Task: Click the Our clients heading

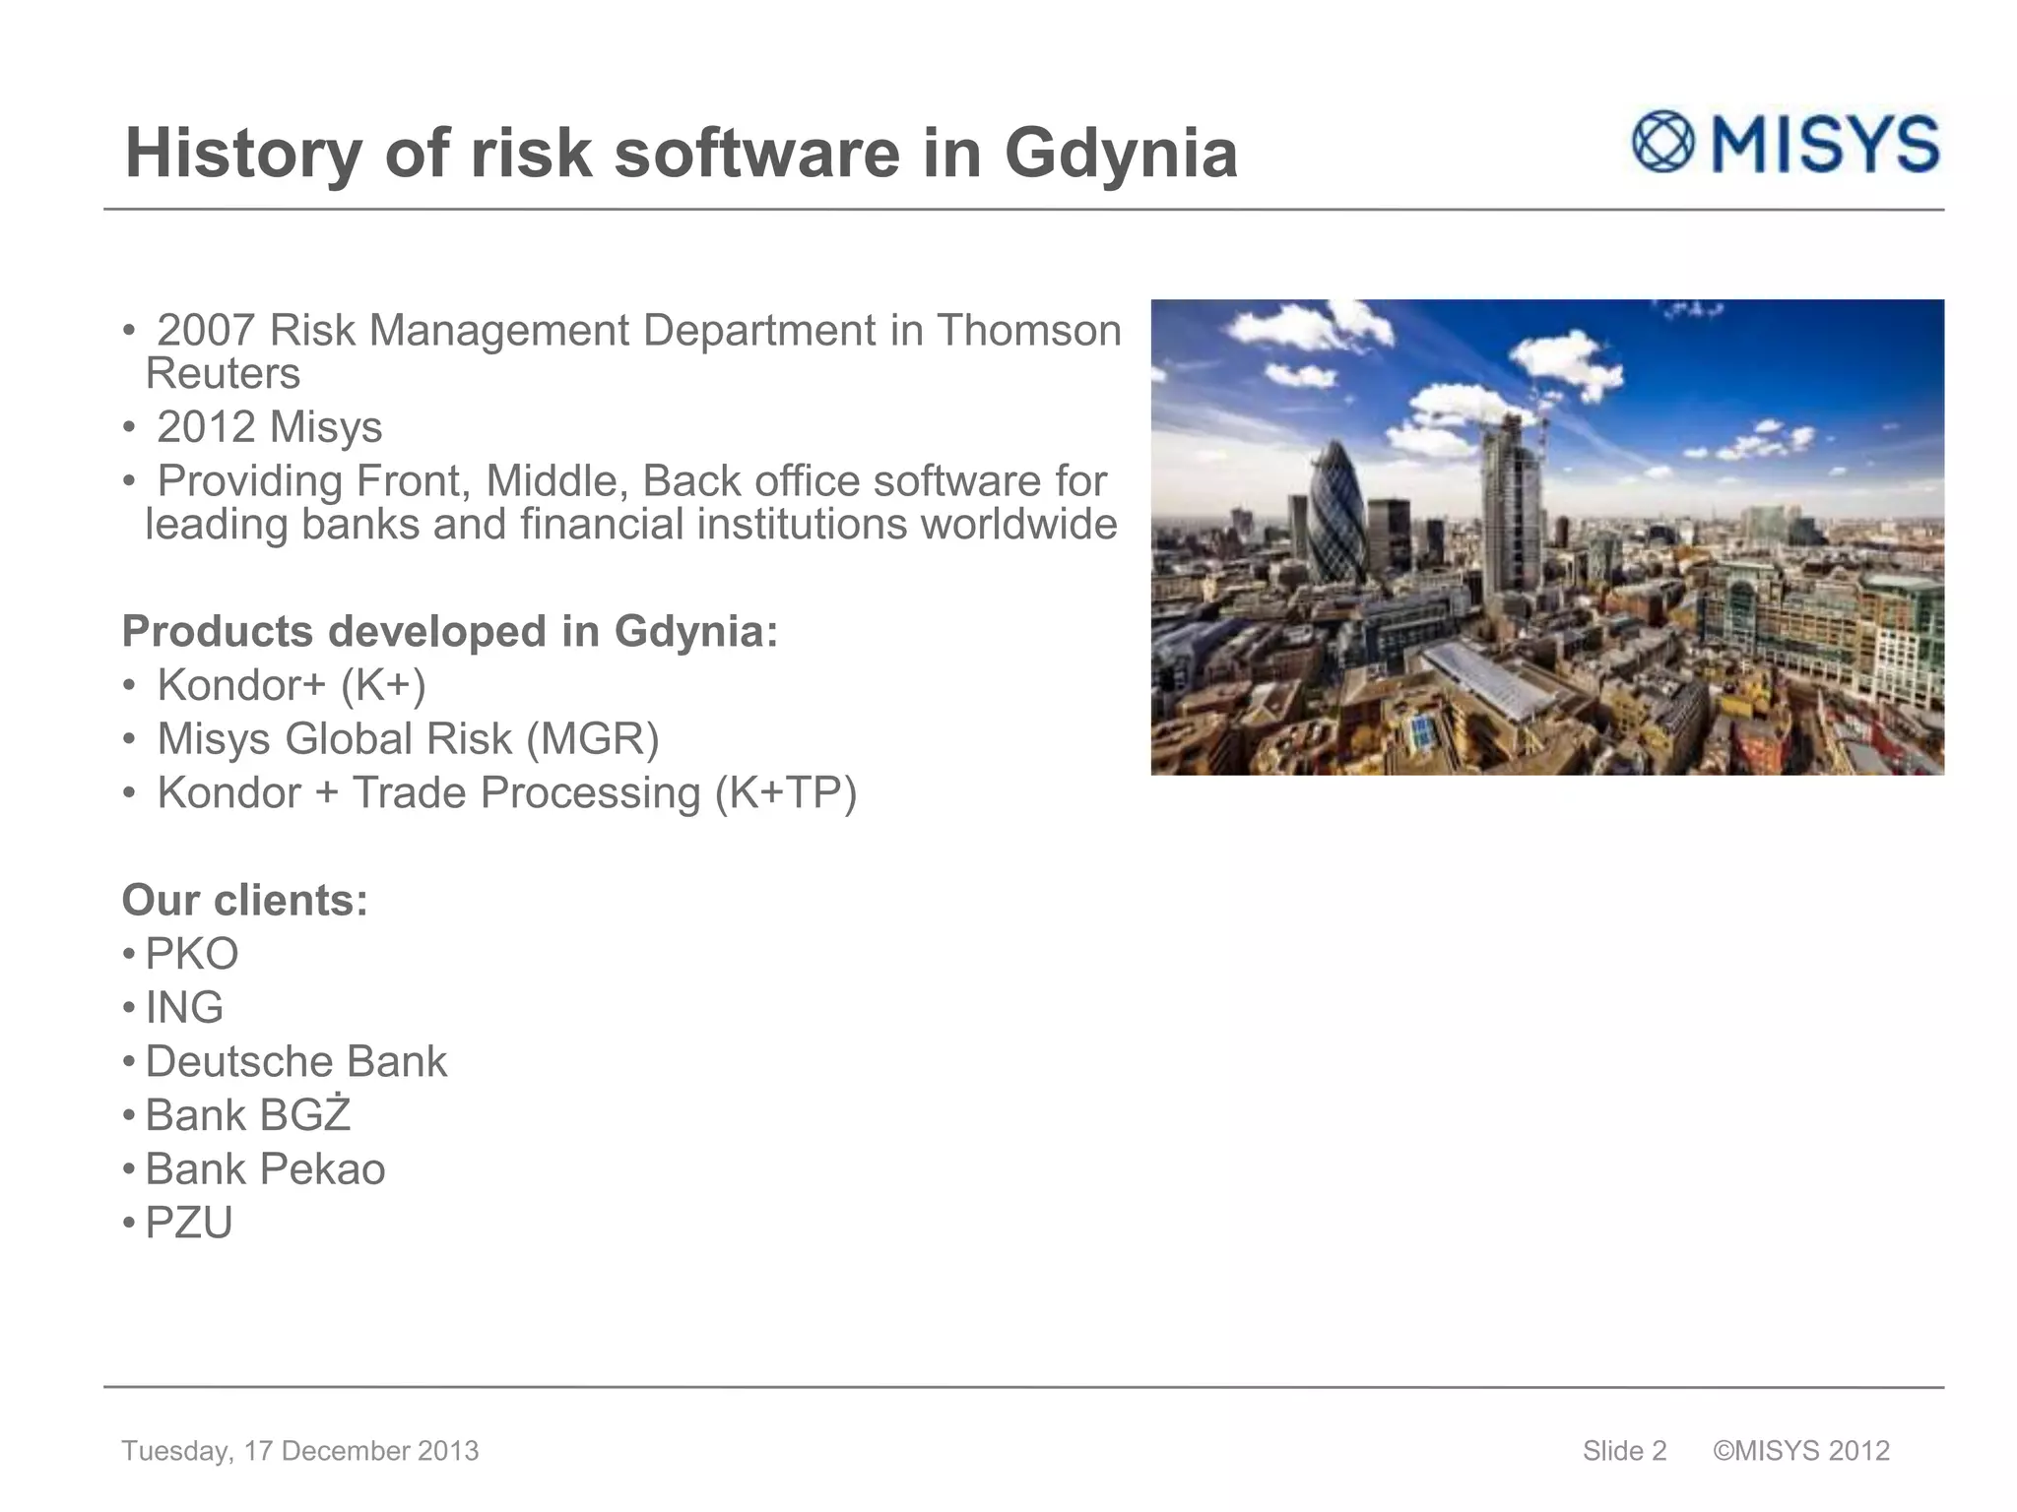Action: (244, 900)
